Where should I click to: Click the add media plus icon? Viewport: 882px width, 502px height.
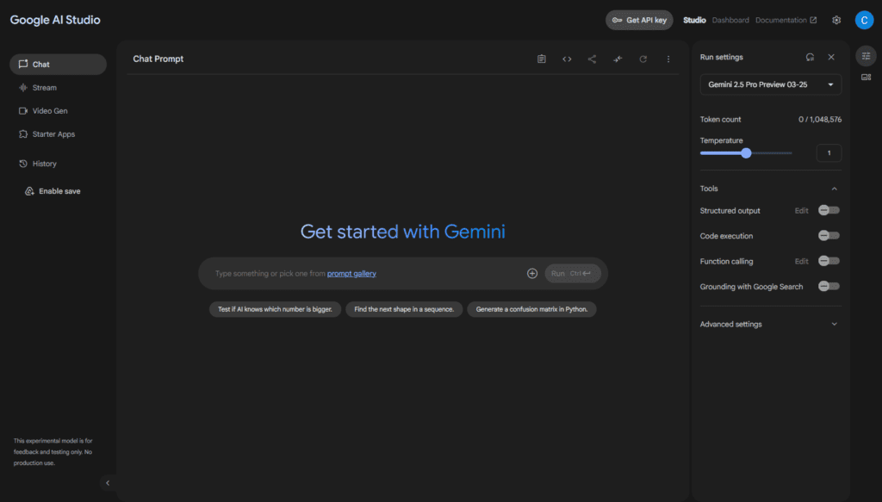tap(532, 274)
